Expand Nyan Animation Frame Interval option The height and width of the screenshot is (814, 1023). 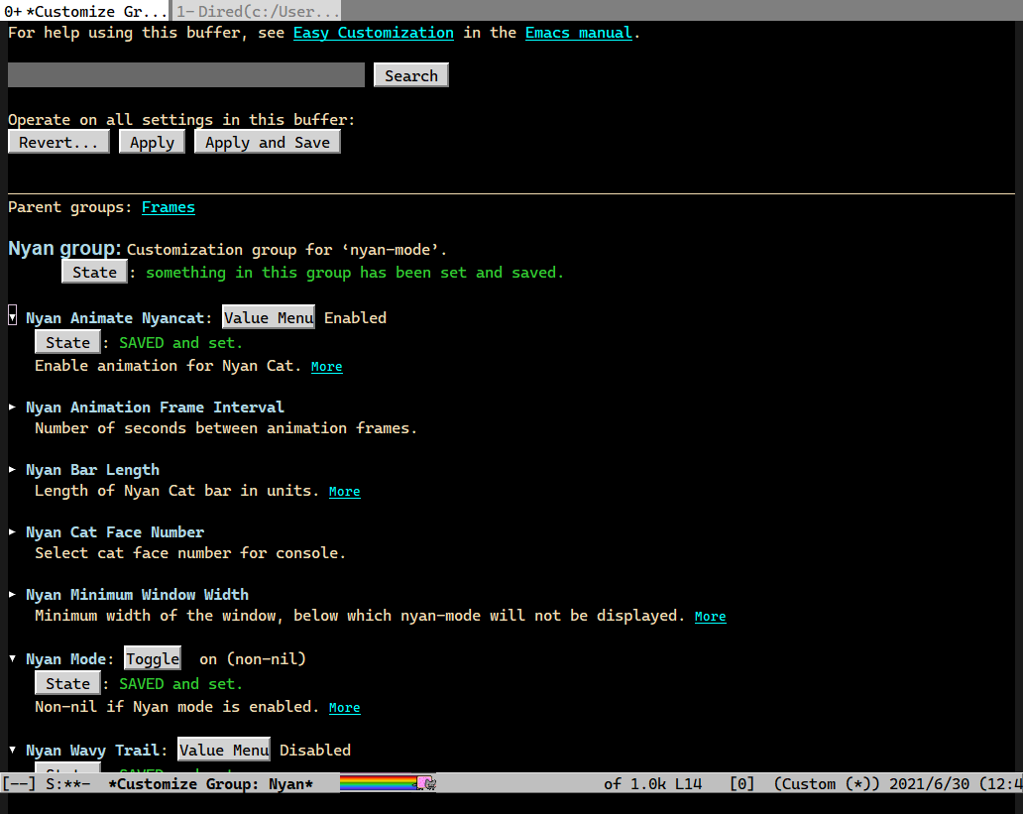tap(13, 407)
